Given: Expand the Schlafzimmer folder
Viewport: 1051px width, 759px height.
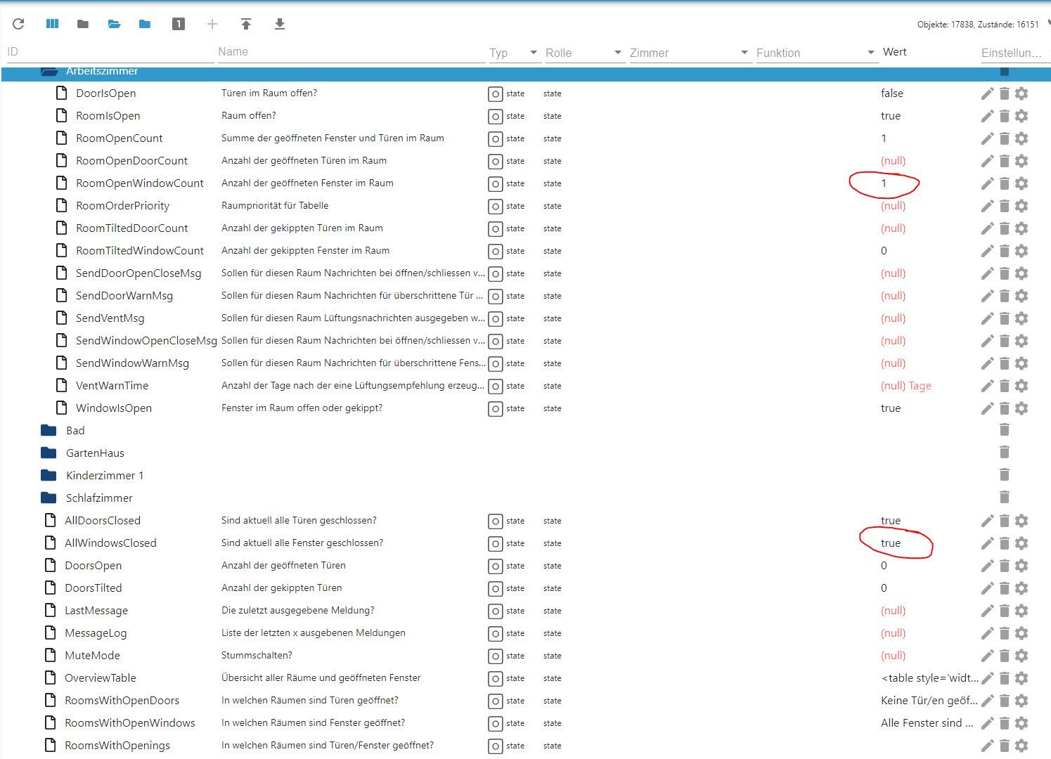Looking at the screenshot, I should tap(49, 498).
